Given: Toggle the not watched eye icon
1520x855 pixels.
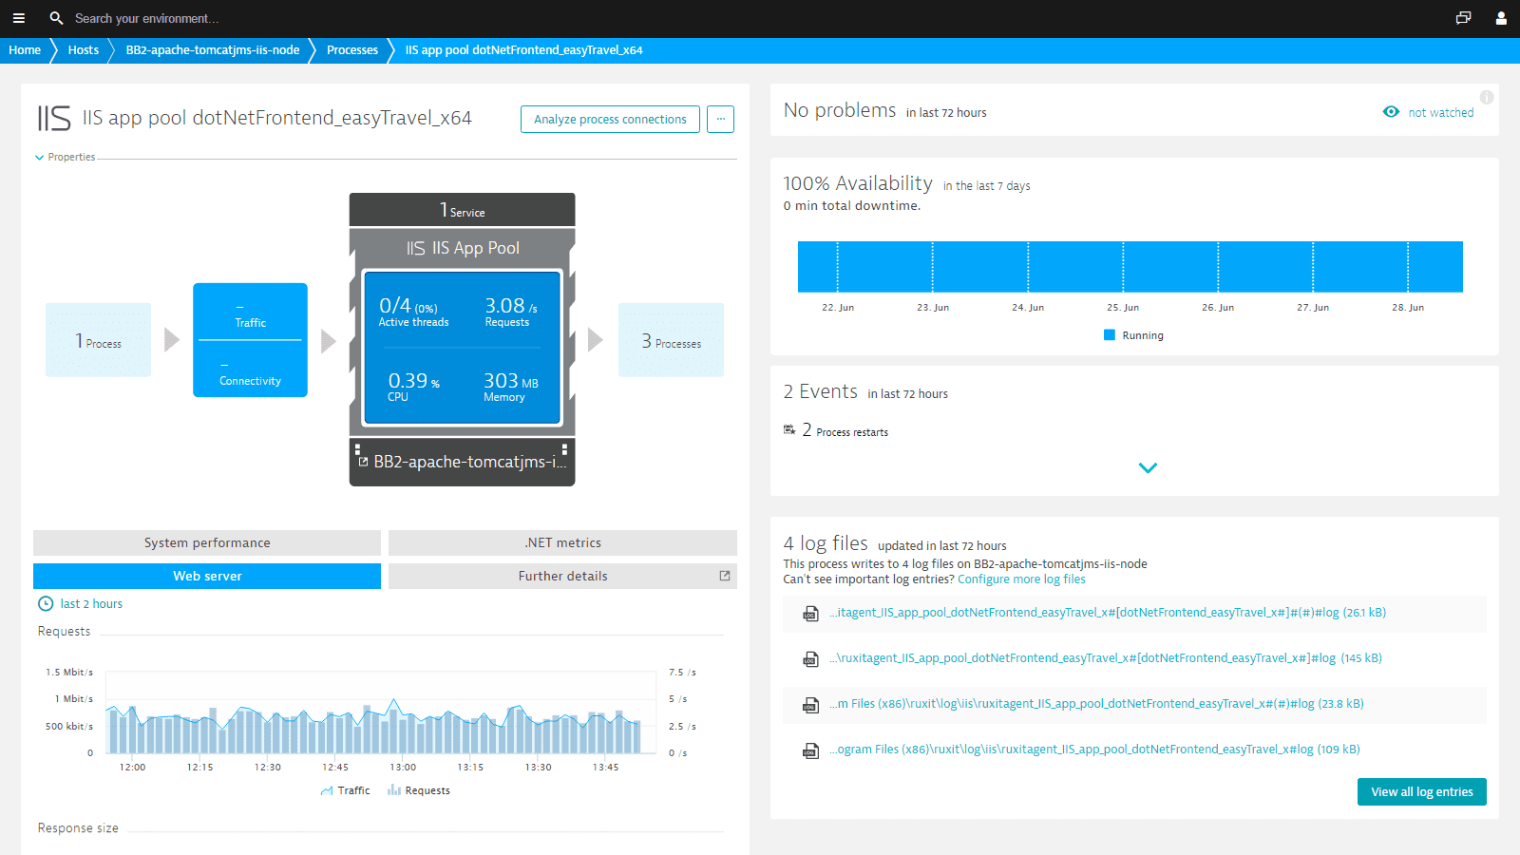Looking at the screenshot, I should coord(1391,112).
